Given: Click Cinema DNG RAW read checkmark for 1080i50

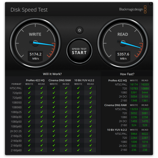Looking at the screenshot, I should click(x=66, y=102).
